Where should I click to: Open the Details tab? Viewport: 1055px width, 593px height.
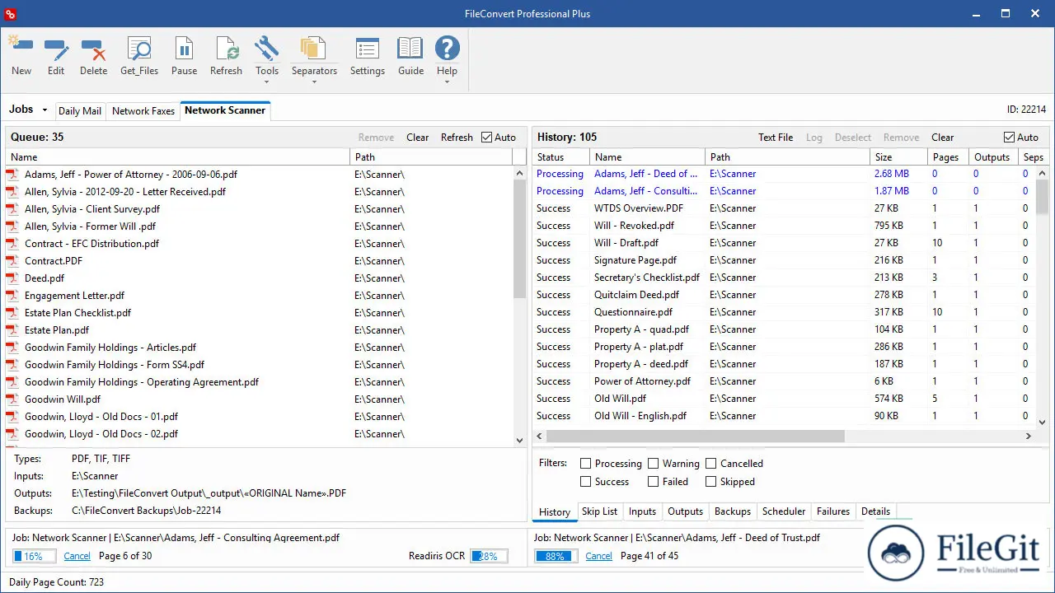875,511
